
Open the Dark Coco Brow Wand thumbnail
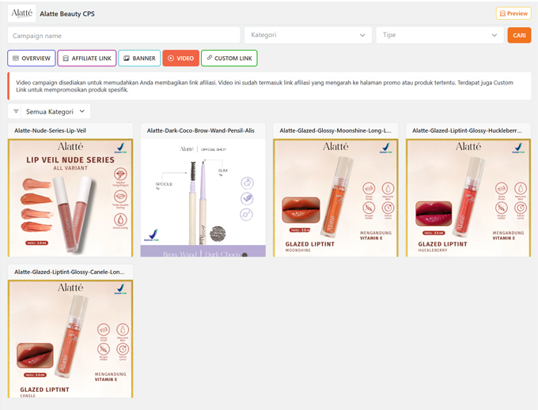point(203,197)
